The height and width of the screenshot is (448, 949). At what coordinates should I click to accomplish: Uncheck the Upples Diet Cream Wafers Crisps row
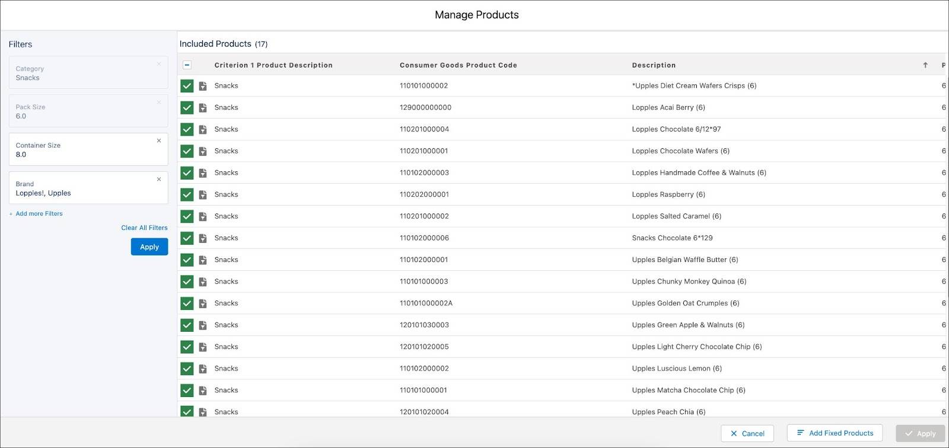click(187, 86)
